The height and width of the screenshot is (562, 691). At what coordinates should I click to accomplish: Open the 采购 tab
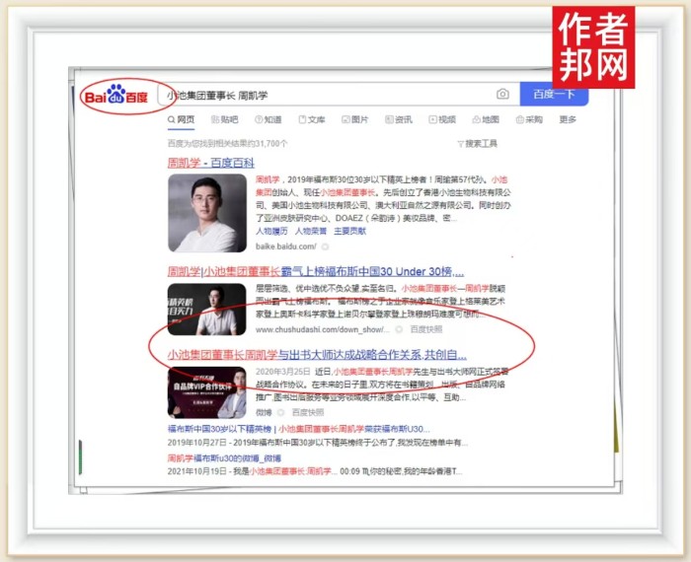pos(529,120)
